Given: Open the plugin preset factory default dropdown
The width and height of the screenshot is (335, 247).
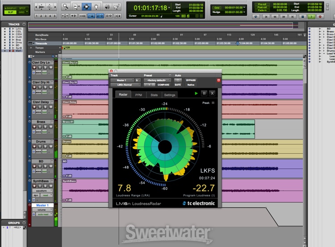Looking at the screenshot, I should click(157, 80).
